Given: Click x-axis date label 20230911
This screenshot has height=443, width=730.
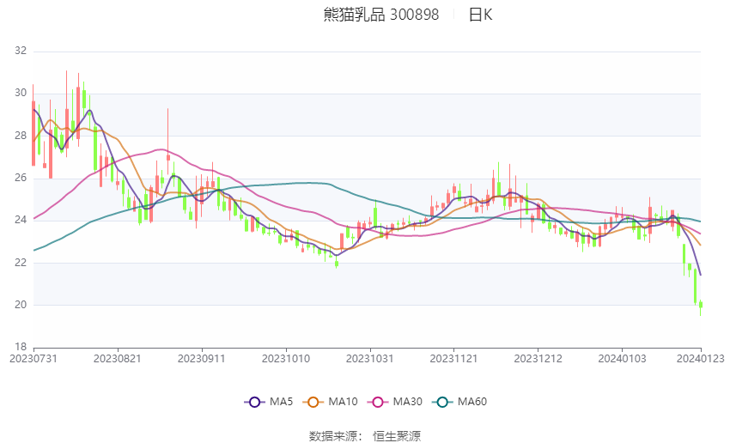Looking at the screenshot, I should click(202, 359).
